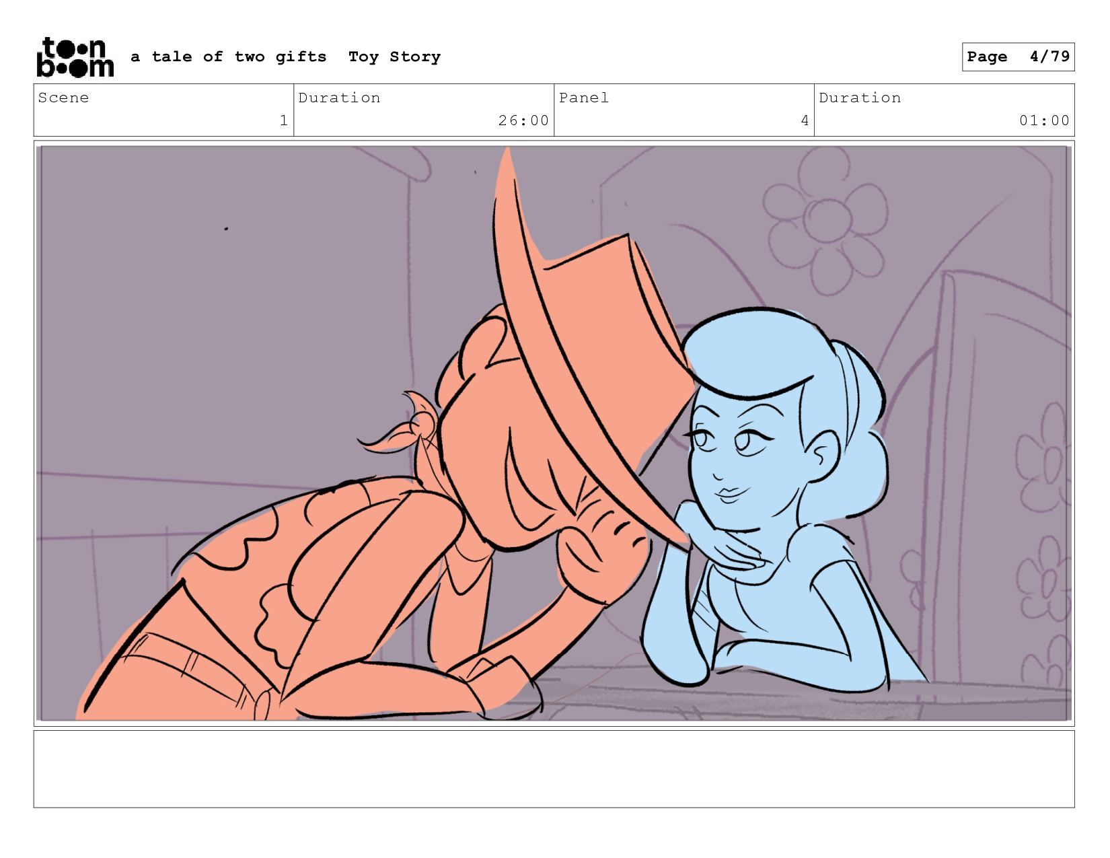Select the "Toy Story" text in header

(x=394, y=57)
